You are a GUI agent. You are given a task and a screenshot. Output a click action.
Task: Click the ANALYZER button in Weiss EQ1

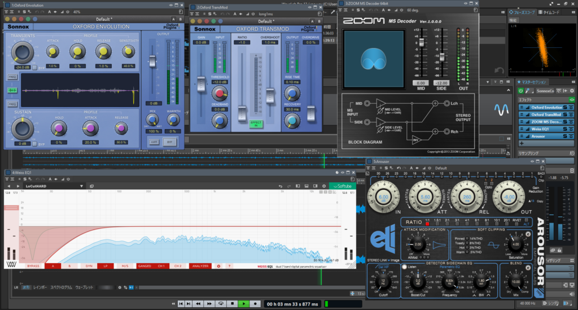[x=200, y=265]
